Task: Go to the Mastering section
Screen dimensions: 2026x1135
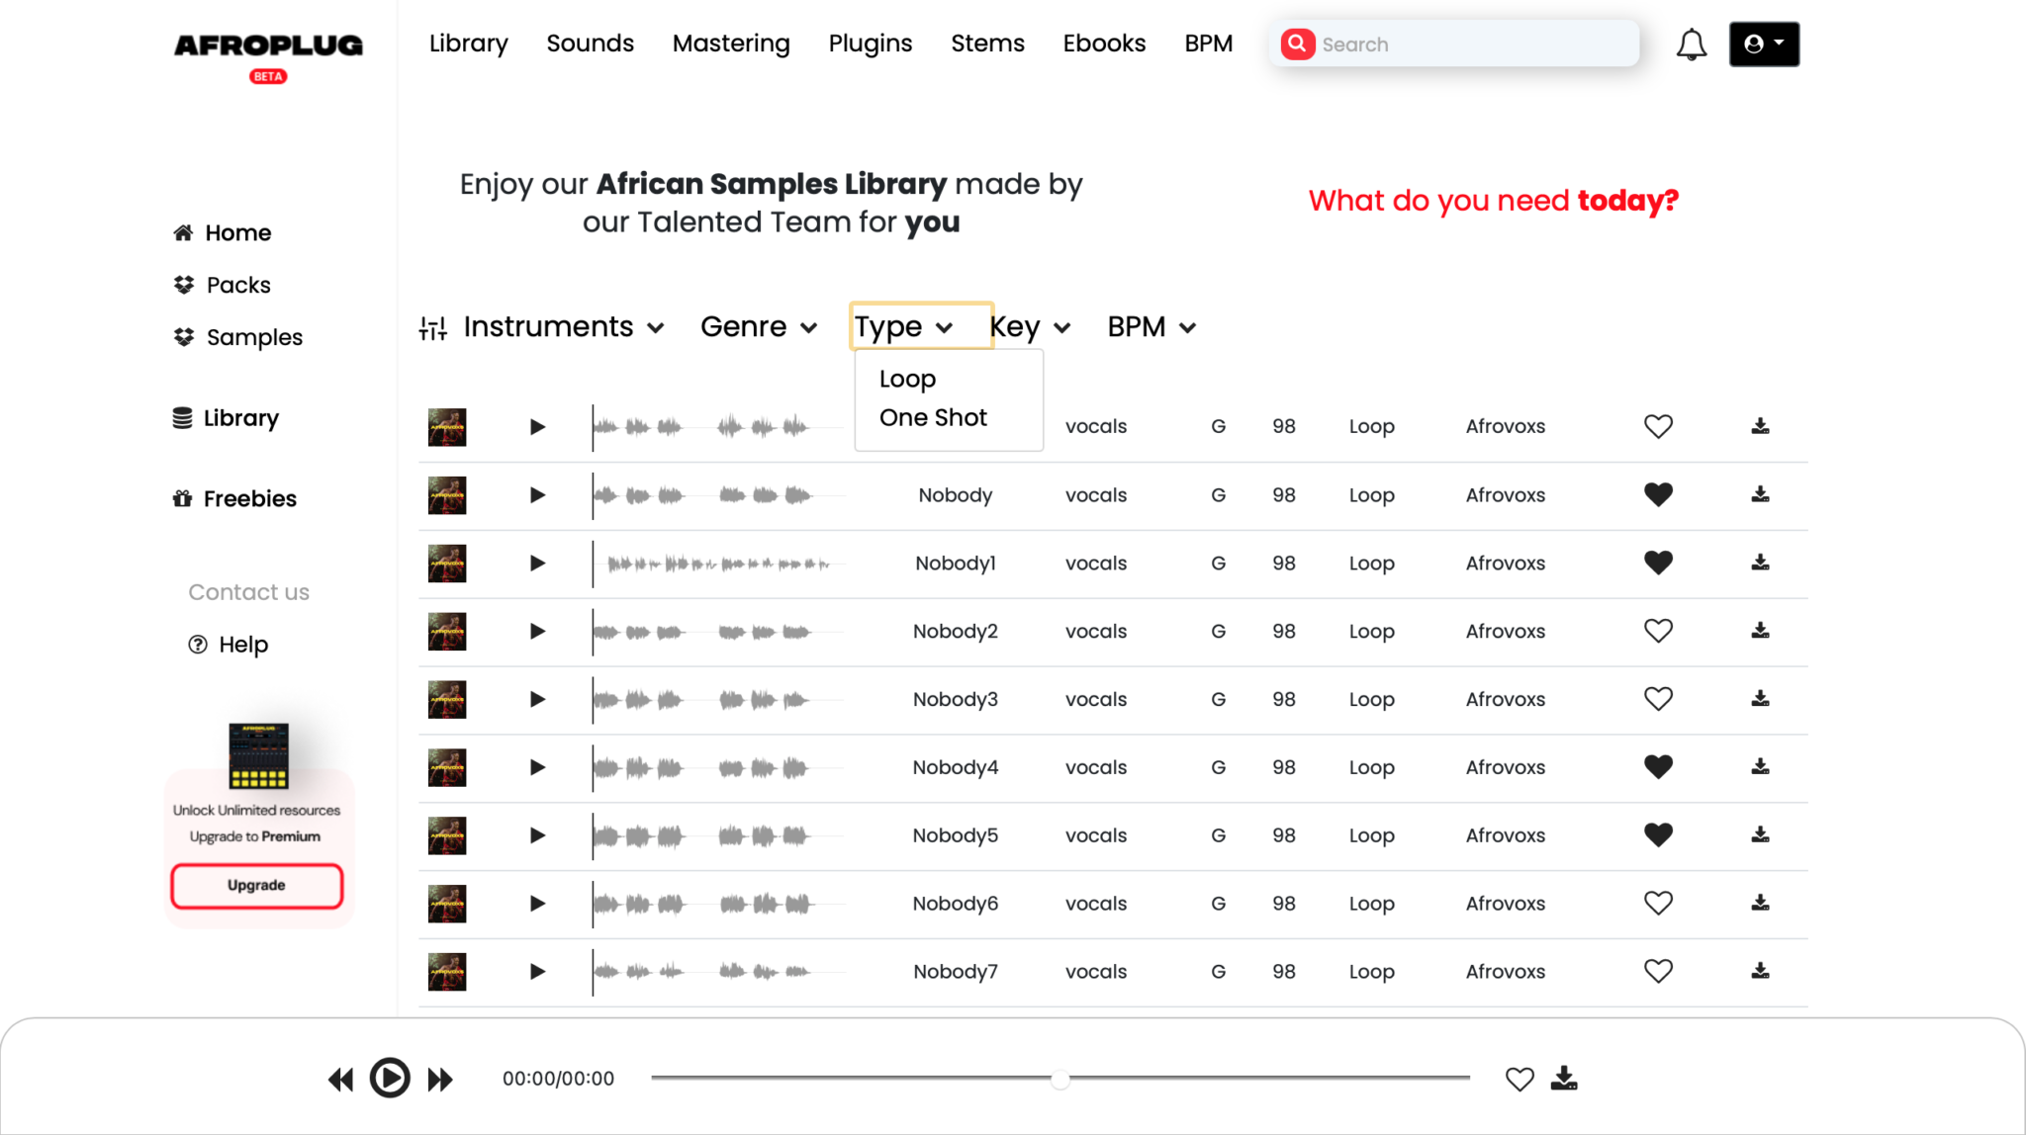Action: pyautogui.click(x=731, y=44)
